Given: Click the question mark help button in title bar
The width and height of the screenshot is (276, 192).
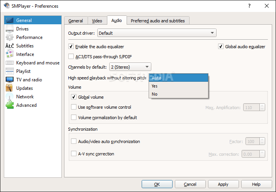Looking at the screenshot, I should (x=249, y=6).
